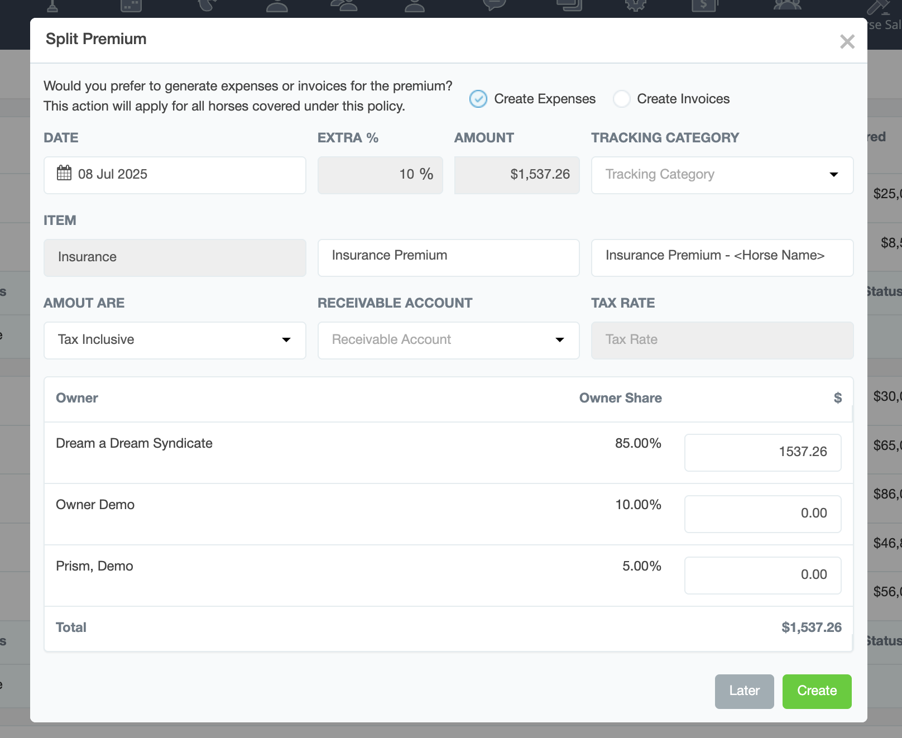902x738 pixels.
Task: Click the dollar sign icon in top bar
Action: [704, 6]
